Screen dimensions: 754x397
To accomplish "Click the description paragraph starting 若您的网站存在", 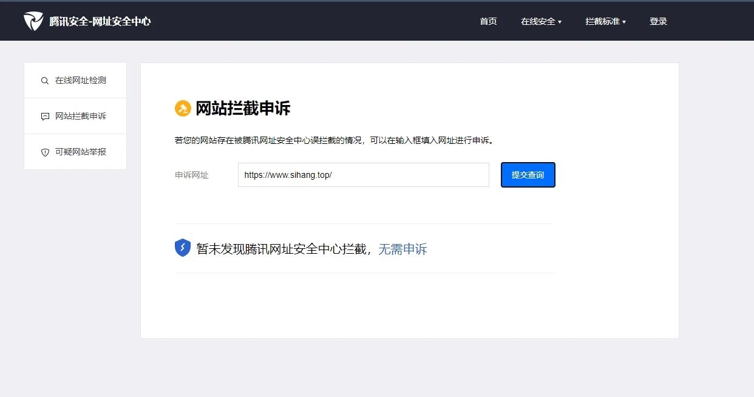I will coord(334,140).
